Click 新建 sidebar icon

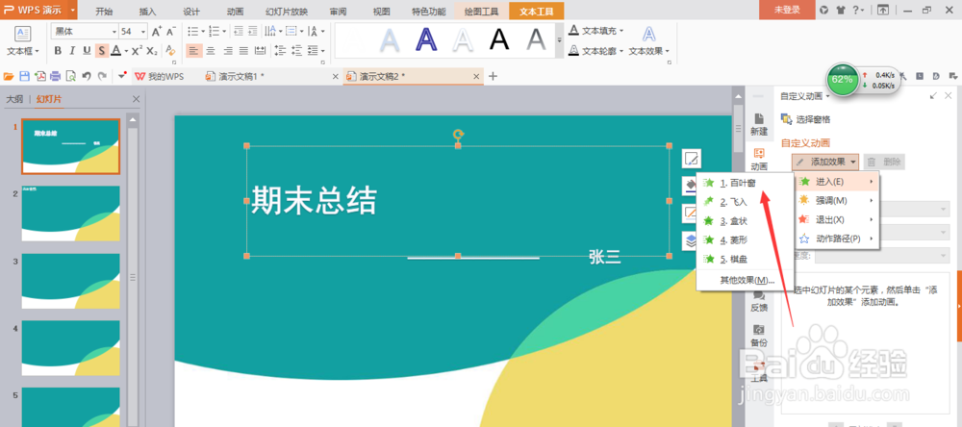759,124
